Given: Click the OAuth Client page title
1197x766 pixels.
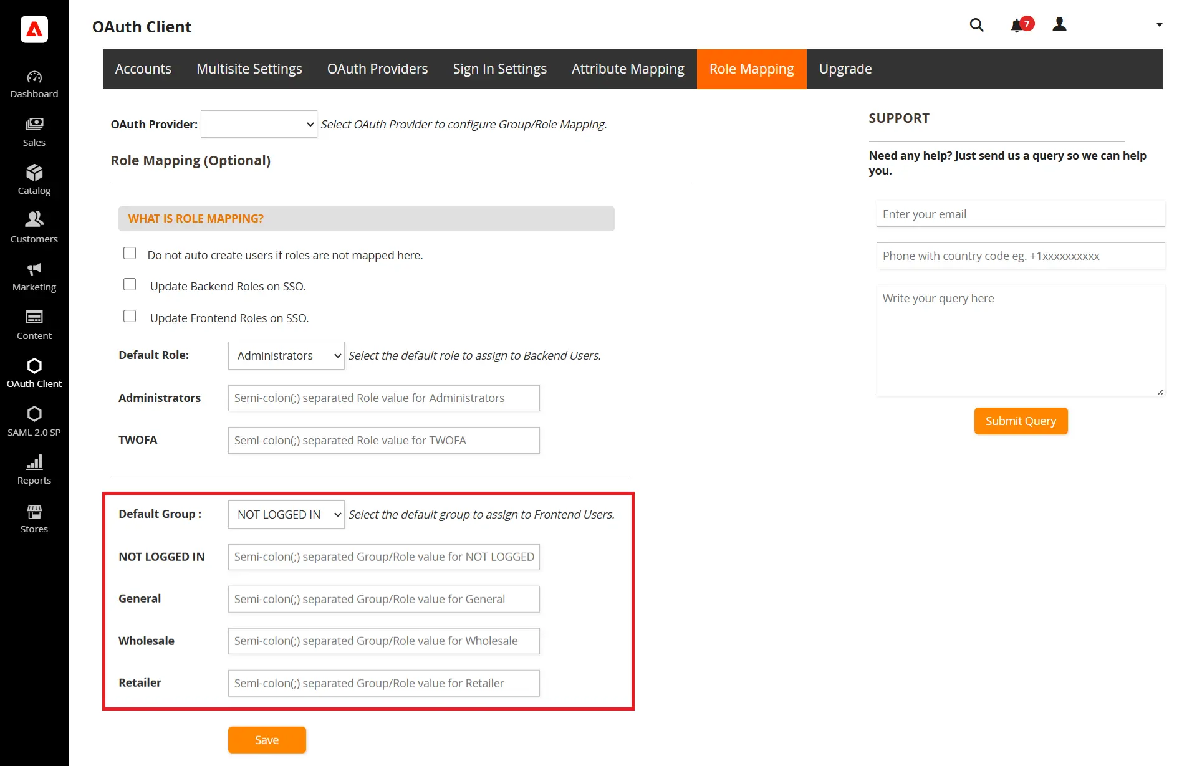Looking at the screenshot, I should pyautogui.click(x=142, y=27).
